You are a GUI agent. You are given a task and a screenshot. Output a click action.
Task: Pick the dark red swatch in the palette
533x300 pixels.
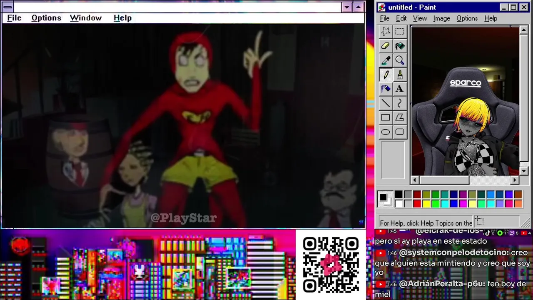(x=417, y=195)
